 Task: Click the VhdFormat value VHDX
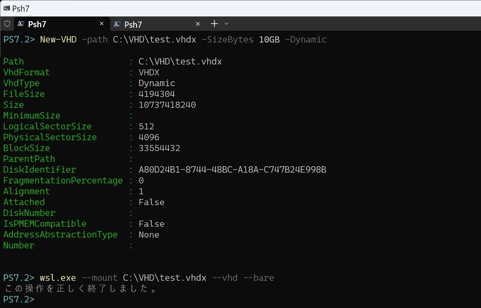click(x=149, y=72)
